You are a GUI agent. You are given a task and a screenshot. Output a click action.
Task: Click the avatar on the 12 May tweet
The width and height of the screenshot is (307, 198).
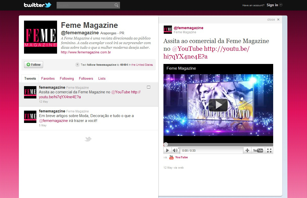[x=30, y=92]
